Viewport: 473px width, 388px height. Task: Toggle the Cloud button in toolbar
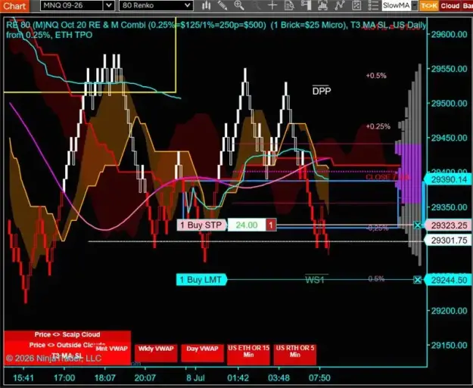[450, 6]
